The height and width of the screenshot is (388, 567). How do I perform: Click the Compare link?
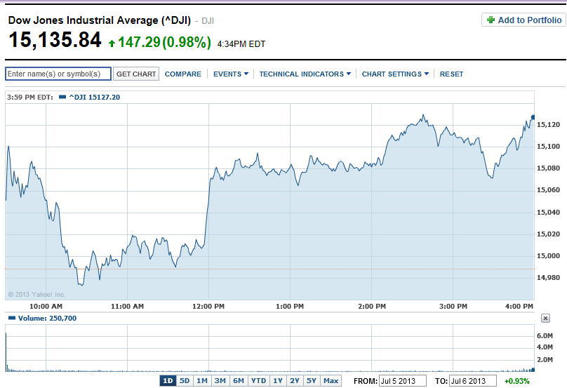pyautogui.click(x=183, y=74)
